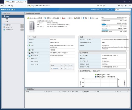The width and height of the screenshot is (132, 110).
Task: Click the site info icon in the address bar
Action: 28,5
